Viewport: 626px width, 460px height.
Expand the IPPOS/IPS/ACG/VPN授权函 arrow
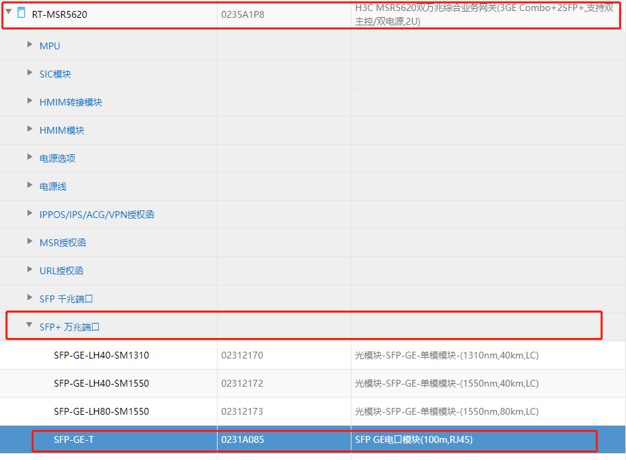point(30,213)
